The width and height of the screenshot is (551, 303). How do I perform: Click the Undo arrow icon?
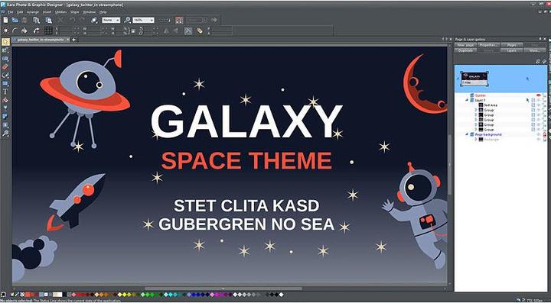click(x=72, y=21)
